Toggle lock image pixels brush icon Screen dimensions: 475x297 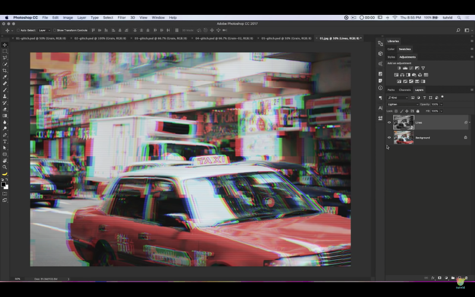[x=402, y=111]
